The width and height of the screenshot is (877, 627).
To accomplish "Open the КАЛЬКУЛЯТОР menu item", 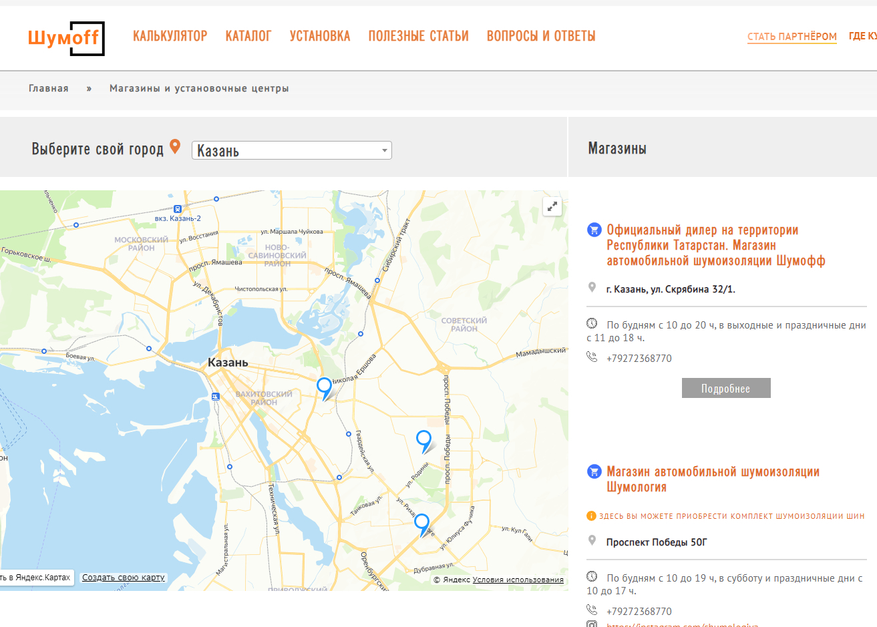I will pyautogui.click(x=170, y=36).
